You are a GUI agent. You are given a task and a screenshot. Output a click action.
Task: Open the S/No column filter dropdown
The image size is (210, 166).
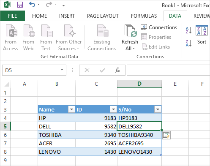tap(158, 109)
